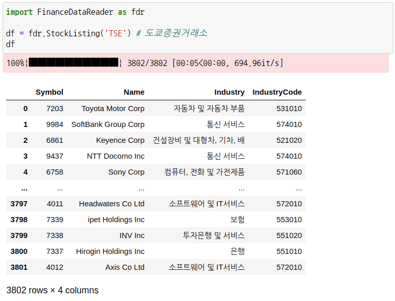
Task: Click symbol 6861 in the table
Action: point(55,140)
